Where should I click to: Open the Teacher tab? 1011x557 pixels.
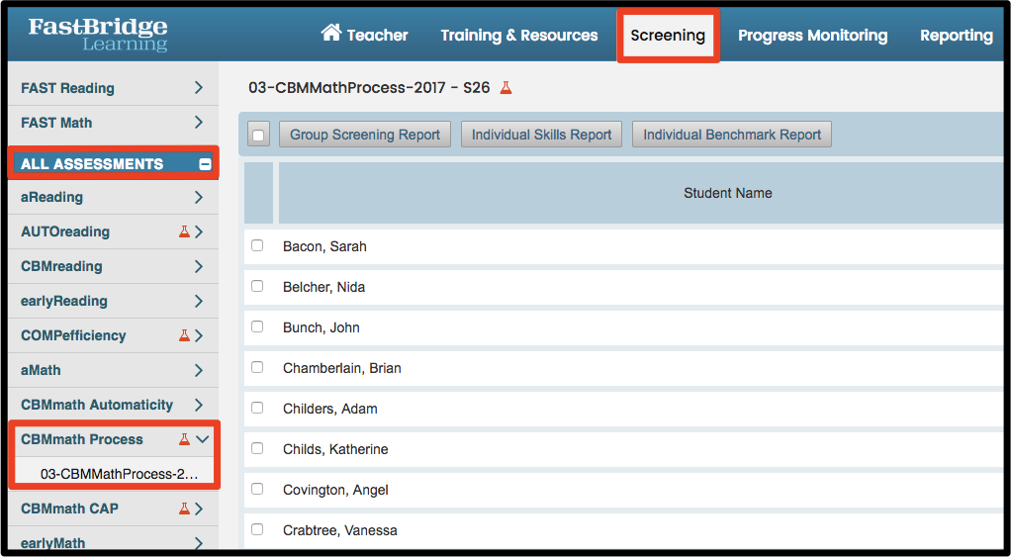[365, 35]
